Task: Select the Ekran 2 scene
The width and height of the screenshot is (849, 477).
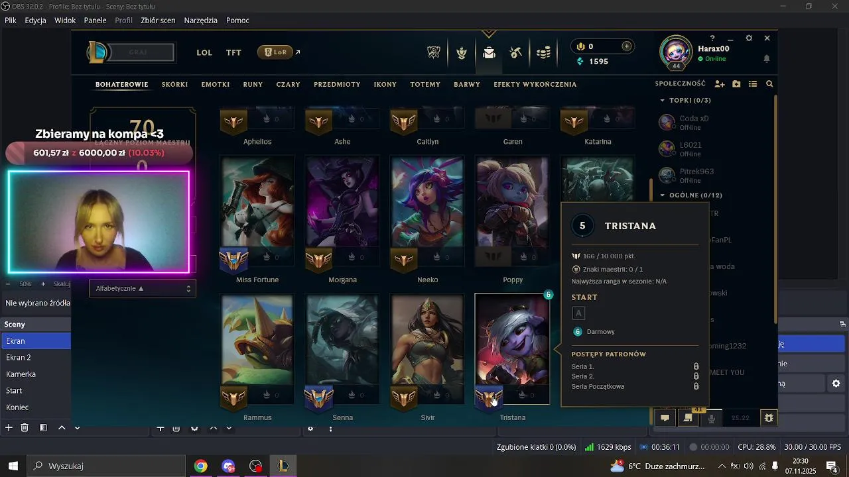Action: [x=36, y=358]
